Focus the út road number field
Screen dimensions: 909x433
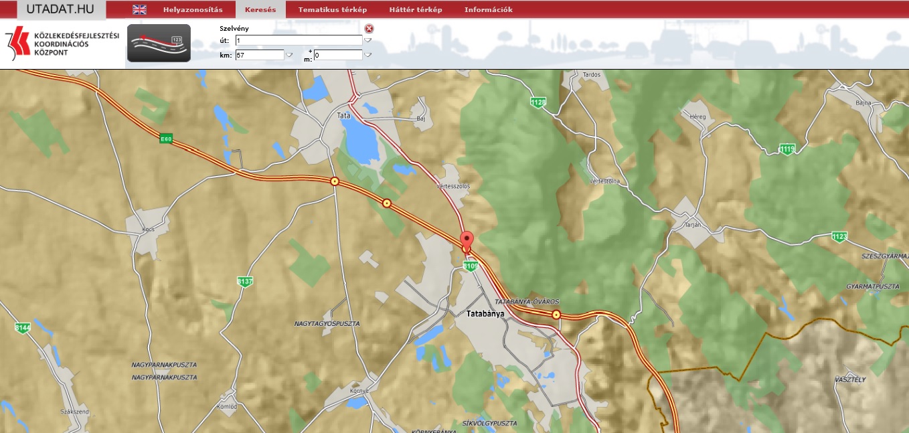coord(298,41)
